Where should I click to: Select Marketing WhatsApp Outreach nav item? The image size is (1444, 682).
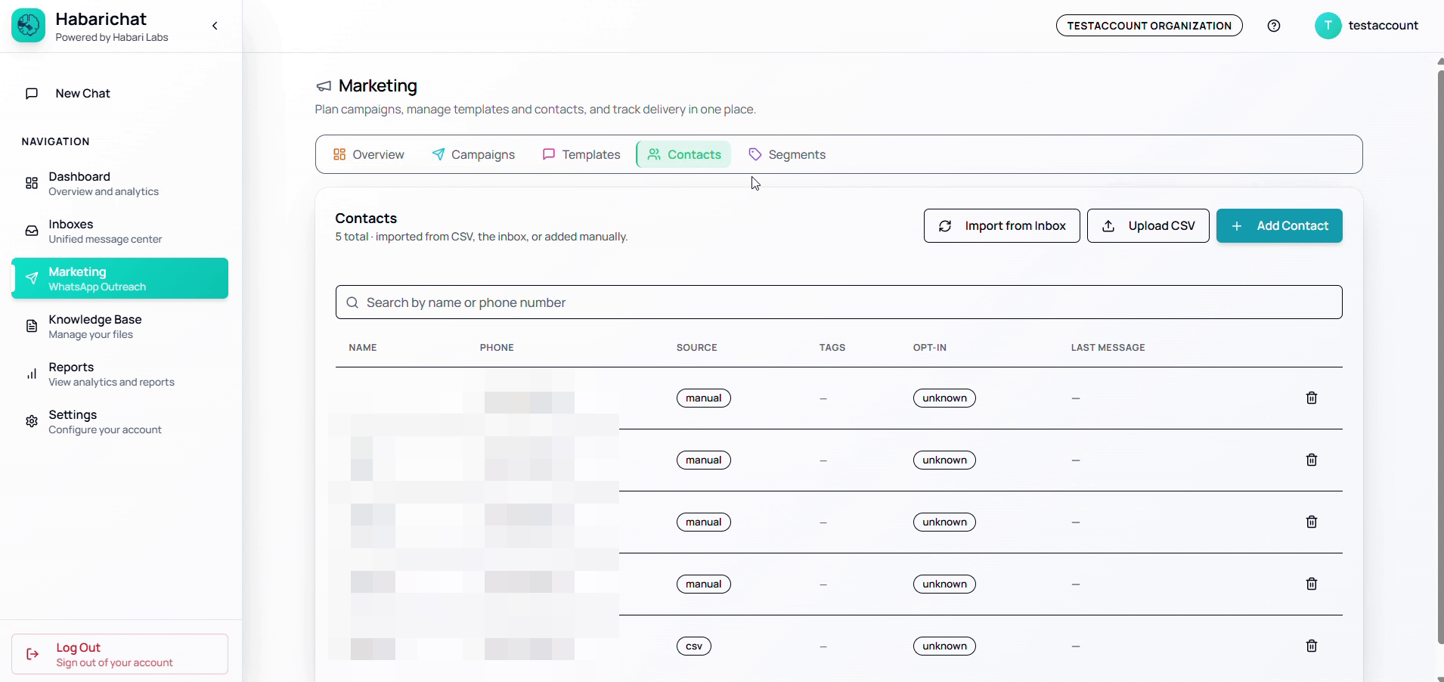121,278
